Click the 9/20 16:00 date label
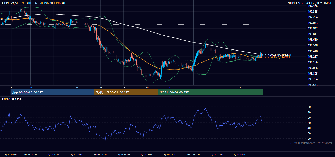The height and width of the screenshot is (157, 335). click(100, 155)
